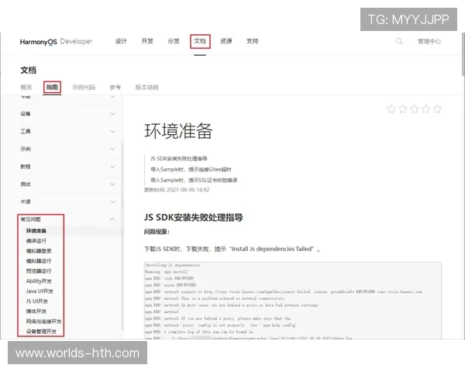The image size is (465, 372).
Task: Open the 开发 top navigation menu
Action: (x=147, y=41)
